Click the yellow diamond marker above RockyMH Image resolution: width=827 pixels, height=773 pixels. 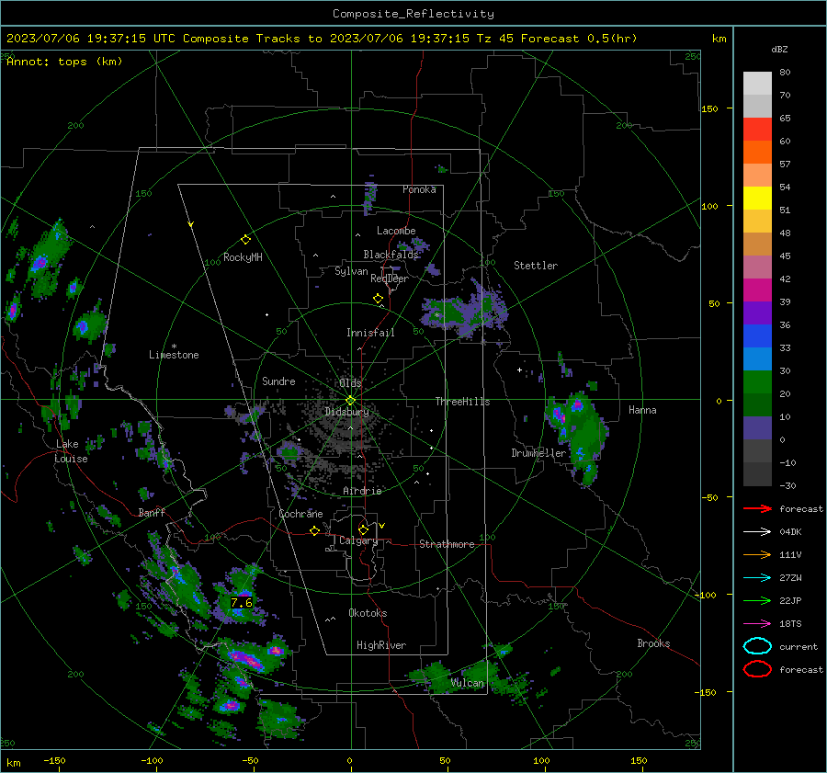(x=245, y=240)
